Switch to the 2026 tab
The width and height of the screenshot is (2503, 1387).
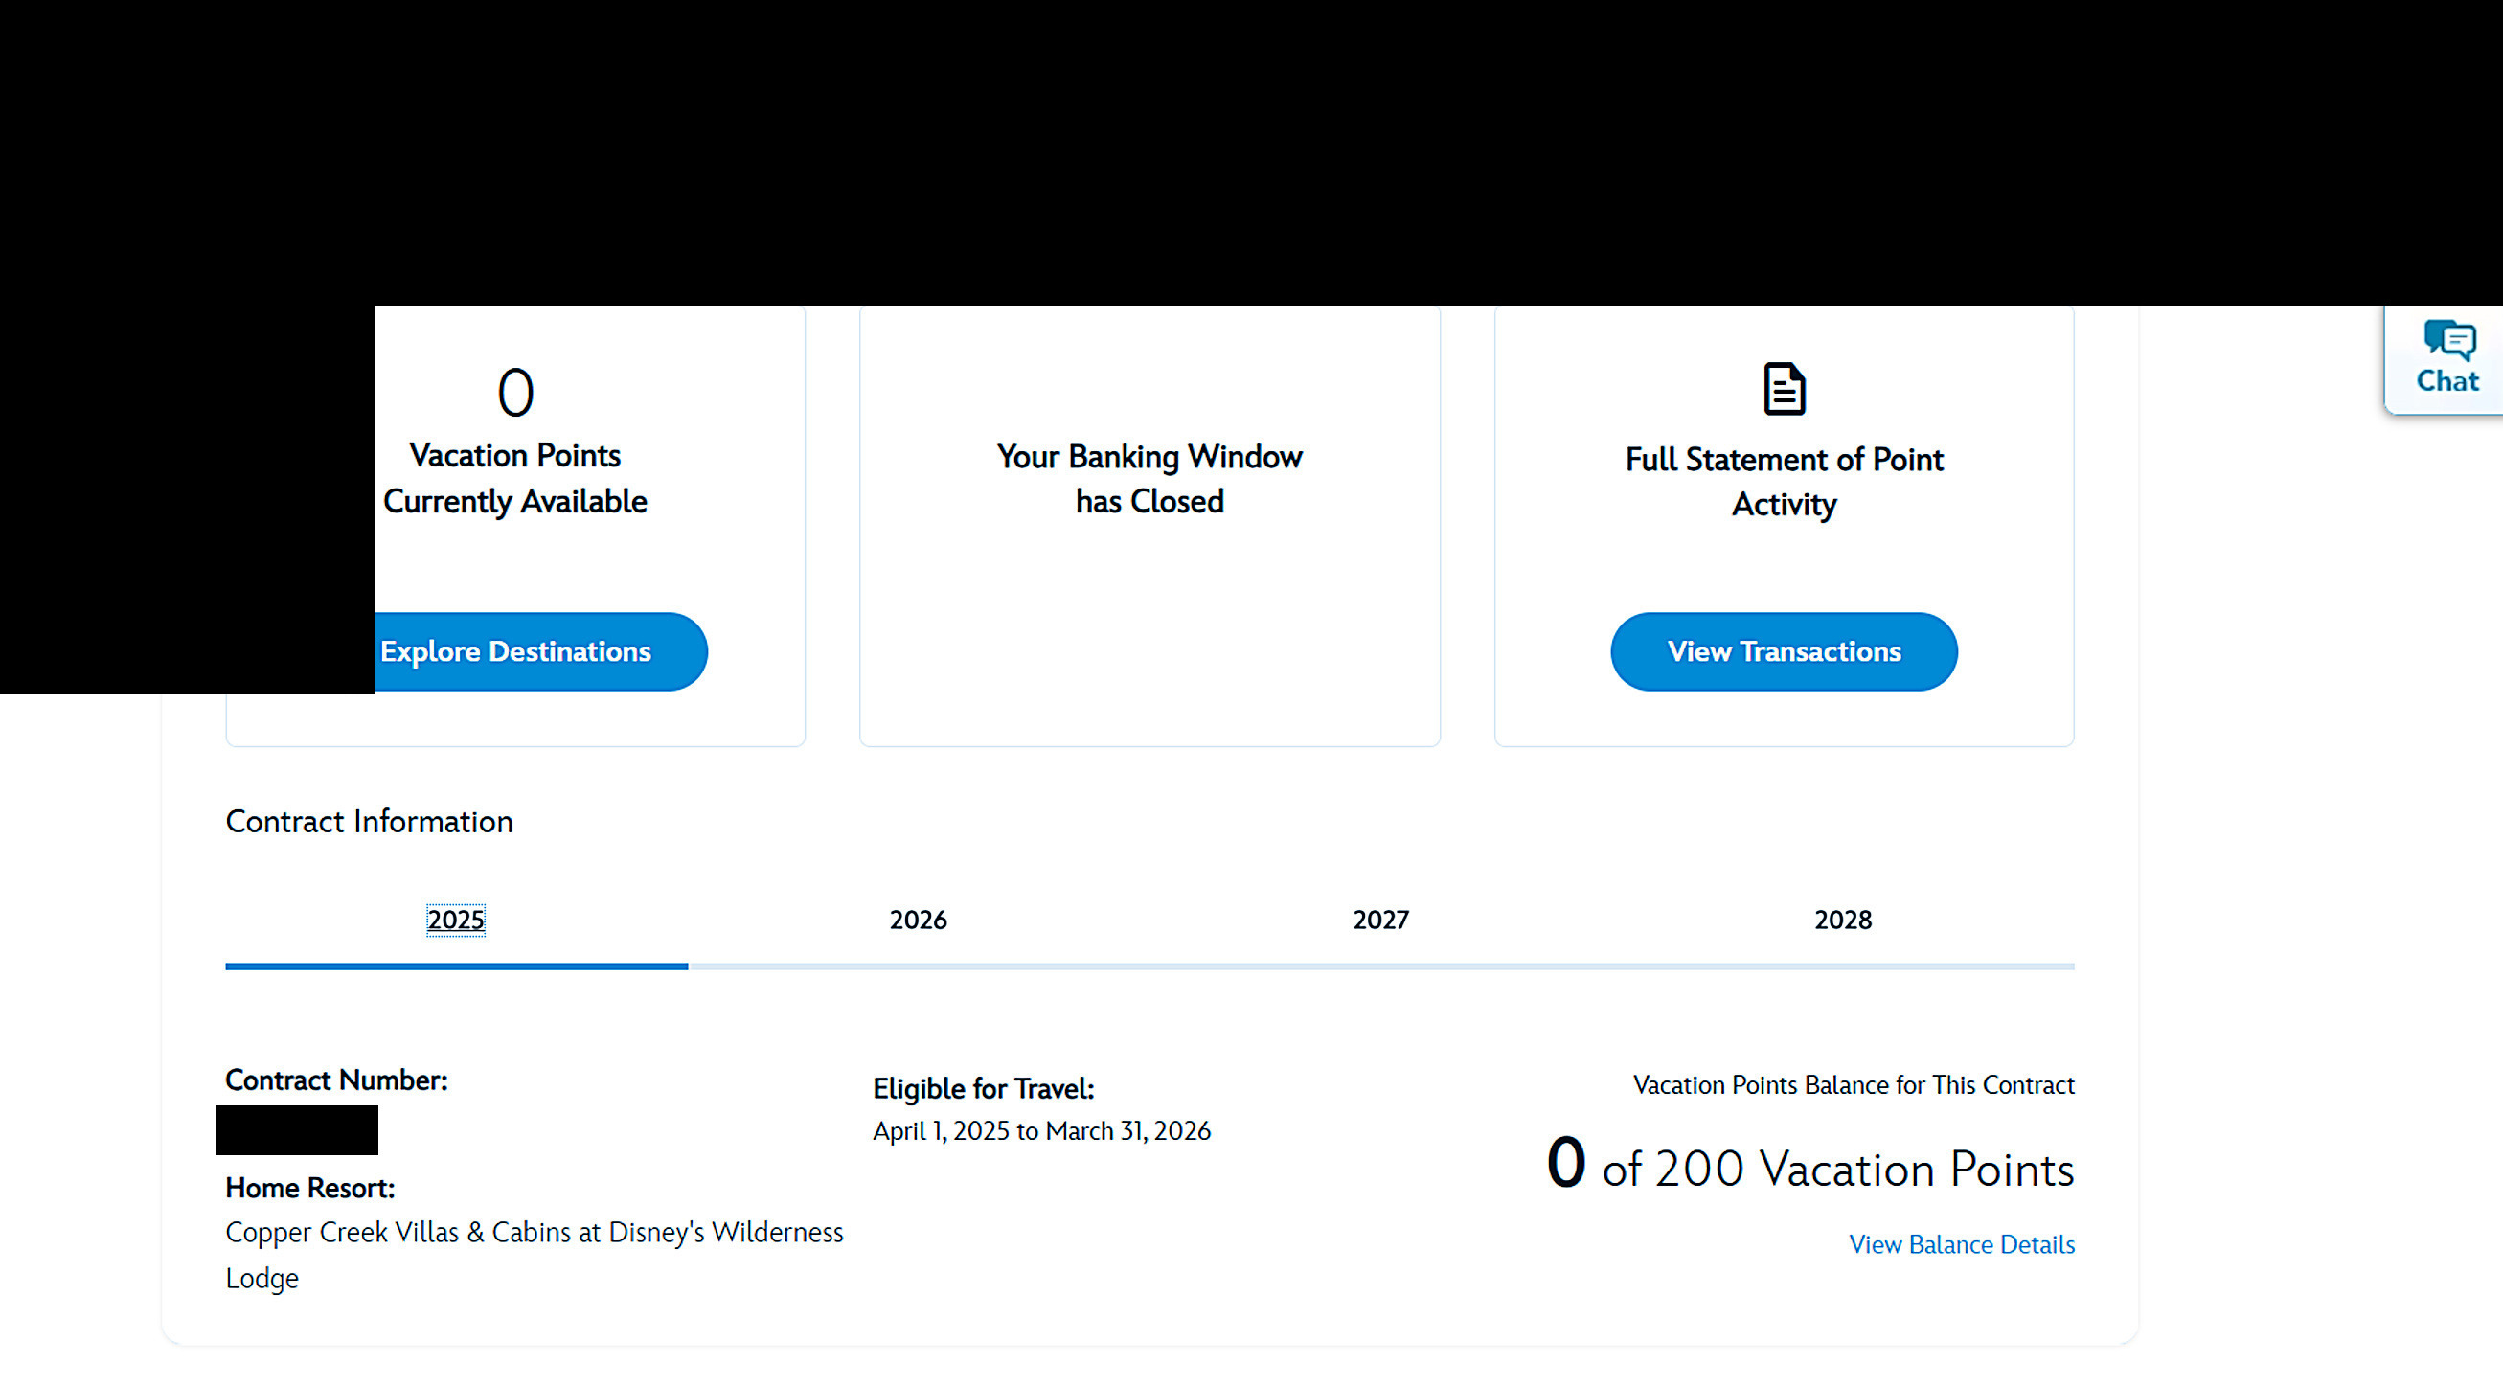point(919,920)
